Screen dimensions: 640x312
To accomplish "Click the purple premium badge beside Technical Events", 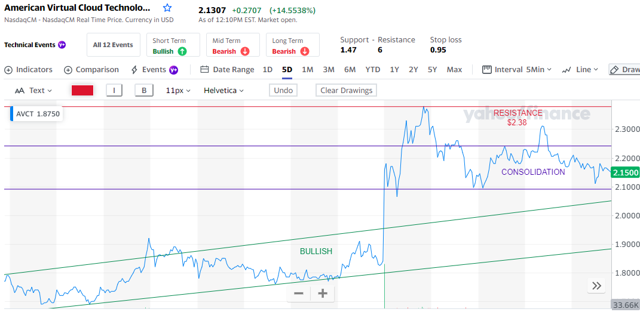I will click(62, 45).
